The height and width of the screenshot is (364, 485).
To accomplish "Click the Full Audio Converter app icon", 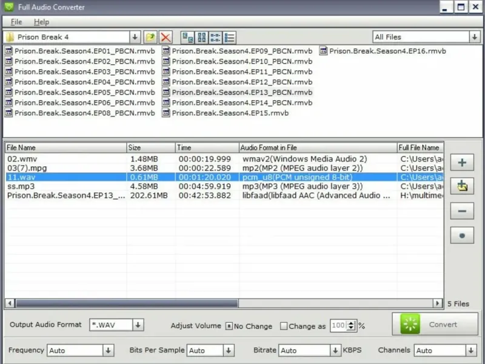I will click(x=9, y=7).
